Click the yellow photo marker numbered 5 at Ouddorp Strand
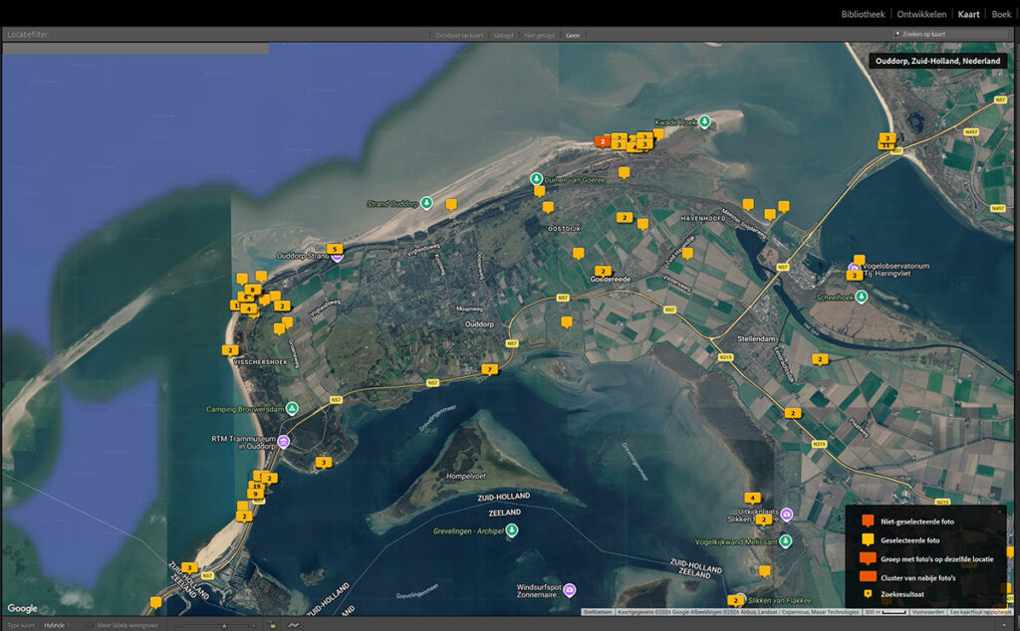Screen dimensions: 1020x631 335,249
